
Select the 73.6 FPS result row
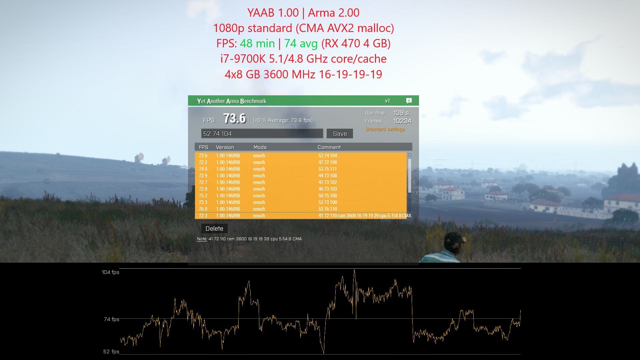(x=300, y=156)
